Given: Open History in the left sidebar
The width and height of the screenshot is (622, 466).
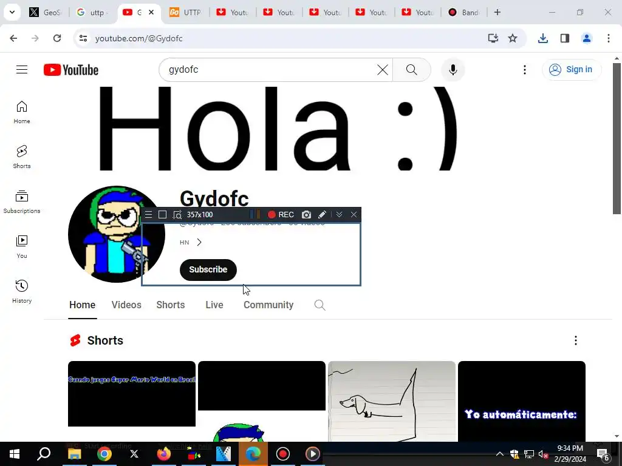Looking at the screenshot, I should 22,291.
